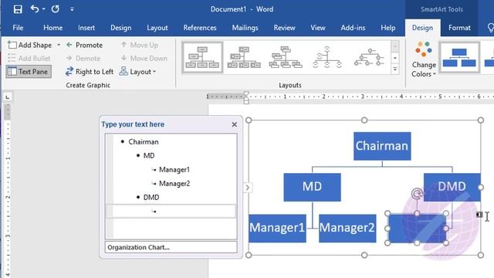Screen dimensions: 494x278
Task: Open the Review tab
Action: (x=284, y=28)
